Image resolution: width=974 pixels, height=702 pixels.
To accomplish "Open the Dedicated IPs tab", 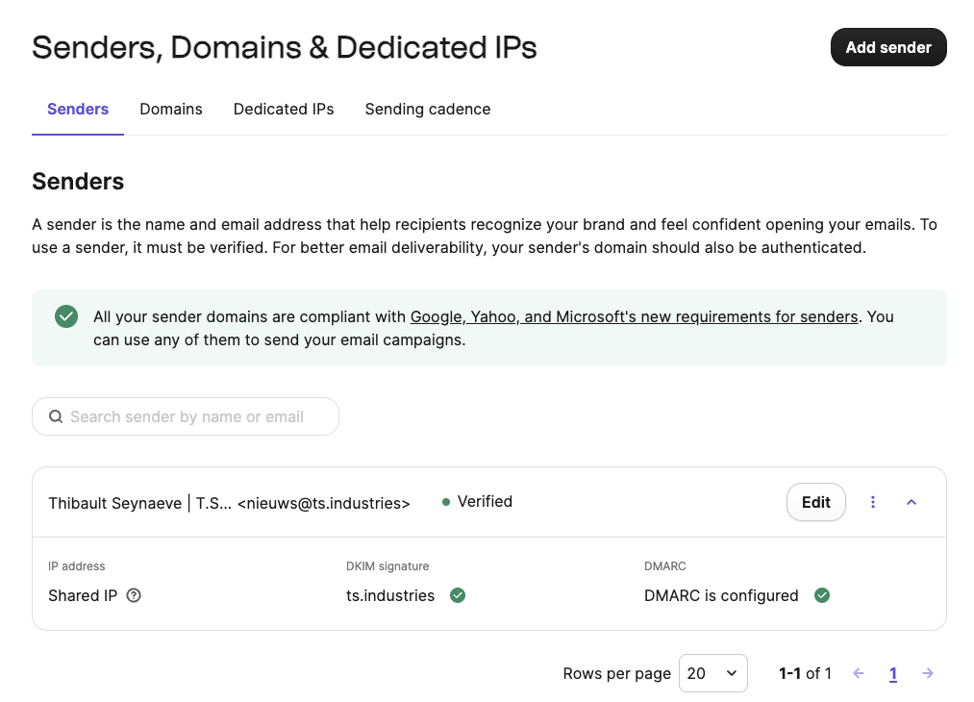I will 284,110.
